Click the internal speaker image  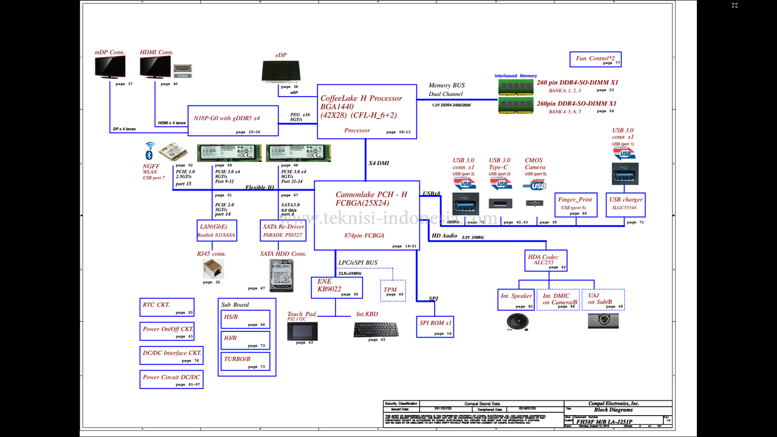pyautogui.click(x=517, y=322)
